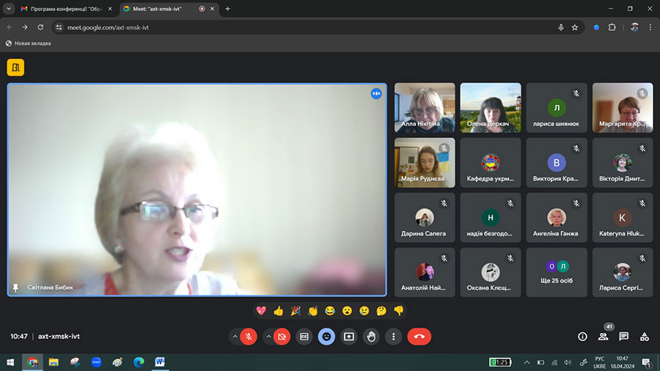Open microphone permission icon in address bar
The height and width of the screenshot is (371, 660).
561,27
